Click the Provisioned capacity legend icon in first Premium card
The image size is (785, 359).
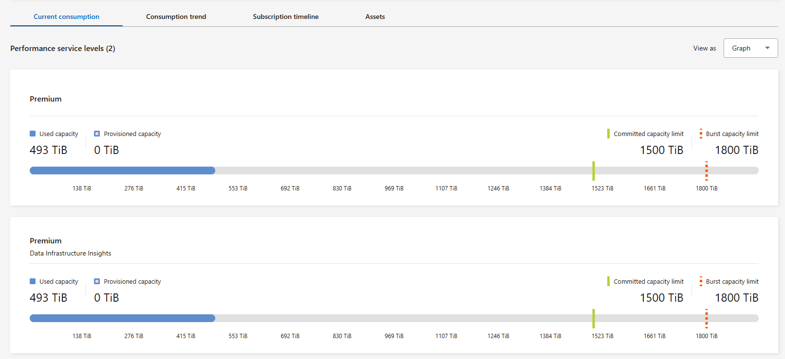[x=97, y=134]
